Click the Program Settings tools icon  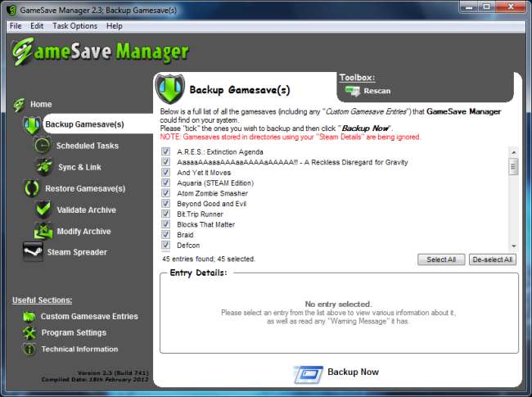(29, 332)
